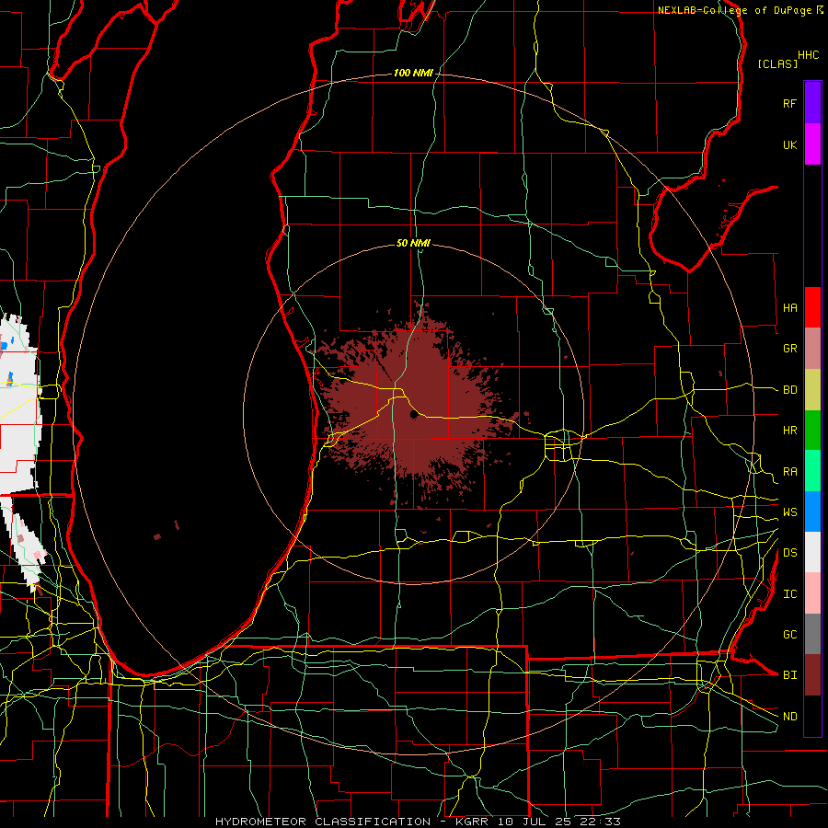Click the HHC product code label
828x828 pixels.
click(808, 55)
